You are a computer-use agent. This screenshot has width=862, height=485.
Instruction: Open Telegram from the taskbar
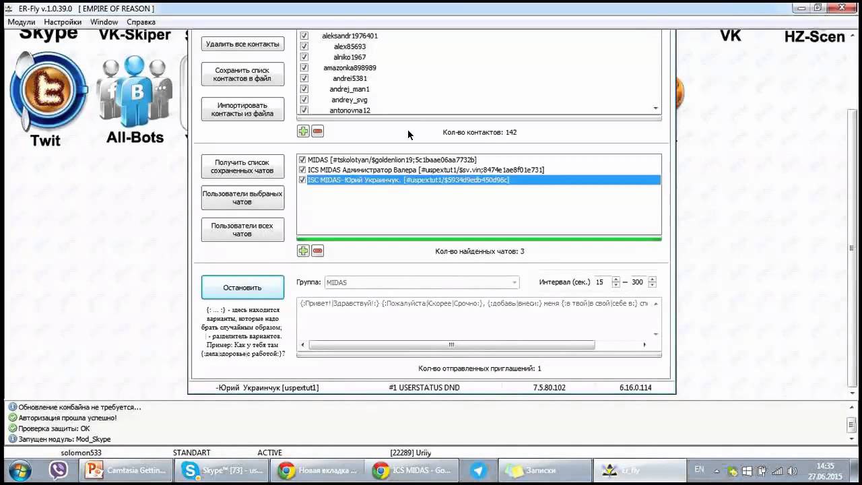[x=479, y=470]
